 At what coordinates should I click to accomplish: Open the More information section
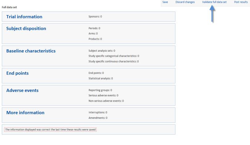(25, 113)
